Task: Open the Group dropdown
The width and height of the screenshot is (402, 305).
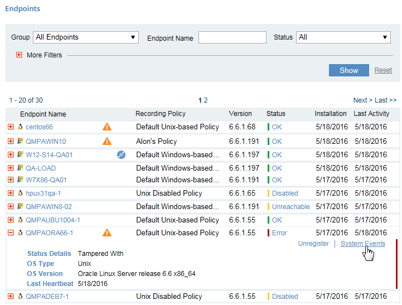Action: 86,37
